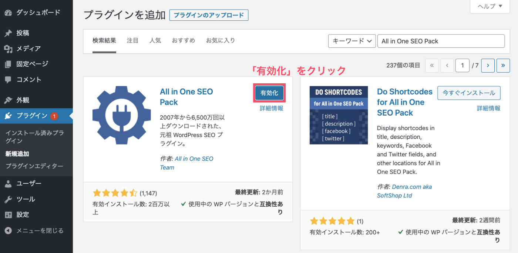Click the comment bubble icon
This screenshot has height=253, width=518.
(8, 80)
